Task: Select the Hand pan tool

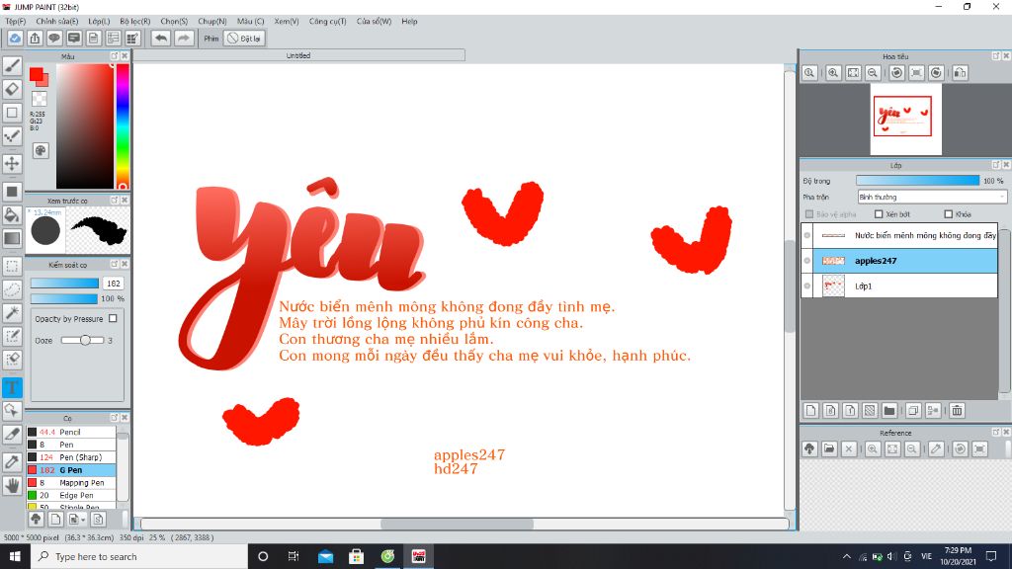Action: (x=12, y=485)
